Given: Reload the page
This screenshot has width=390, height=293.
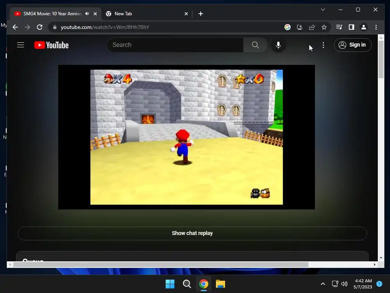Looking at the screenshot, I should tap(40, 27).
